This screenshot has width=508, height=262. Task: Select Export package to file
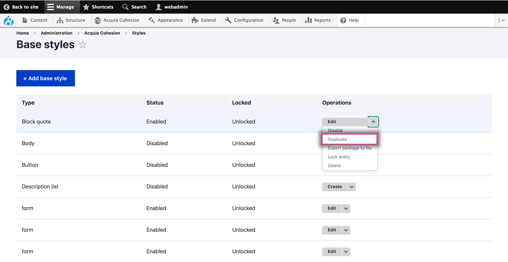coord(350,148)
